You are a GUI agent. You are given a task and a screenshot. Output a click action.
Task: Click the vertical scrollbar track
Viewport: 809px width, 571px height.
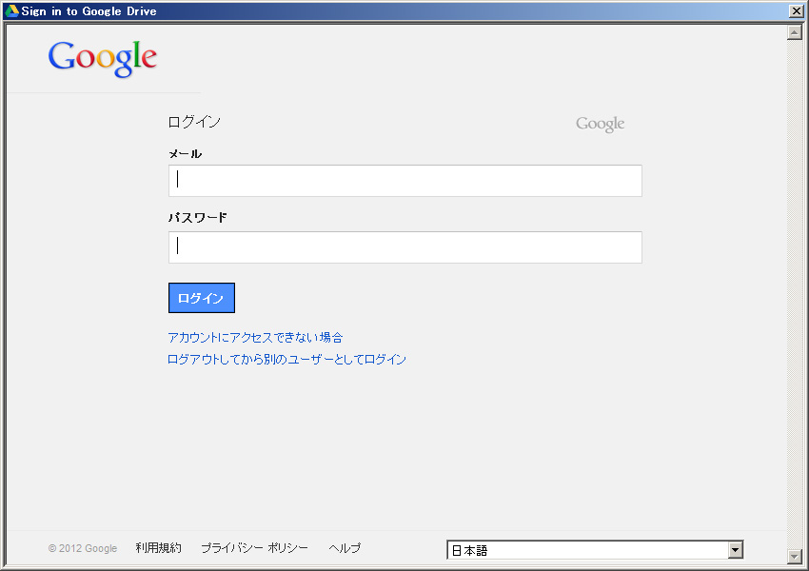point(795,285)
